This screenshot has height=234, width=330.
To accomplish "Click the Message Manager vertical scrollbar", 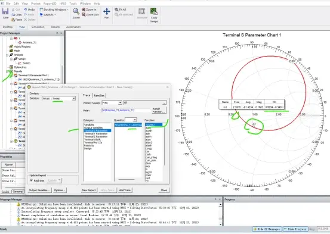I will pos(220,214).
